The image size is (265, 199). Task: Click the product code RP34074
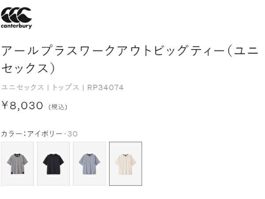click(105, 87)
